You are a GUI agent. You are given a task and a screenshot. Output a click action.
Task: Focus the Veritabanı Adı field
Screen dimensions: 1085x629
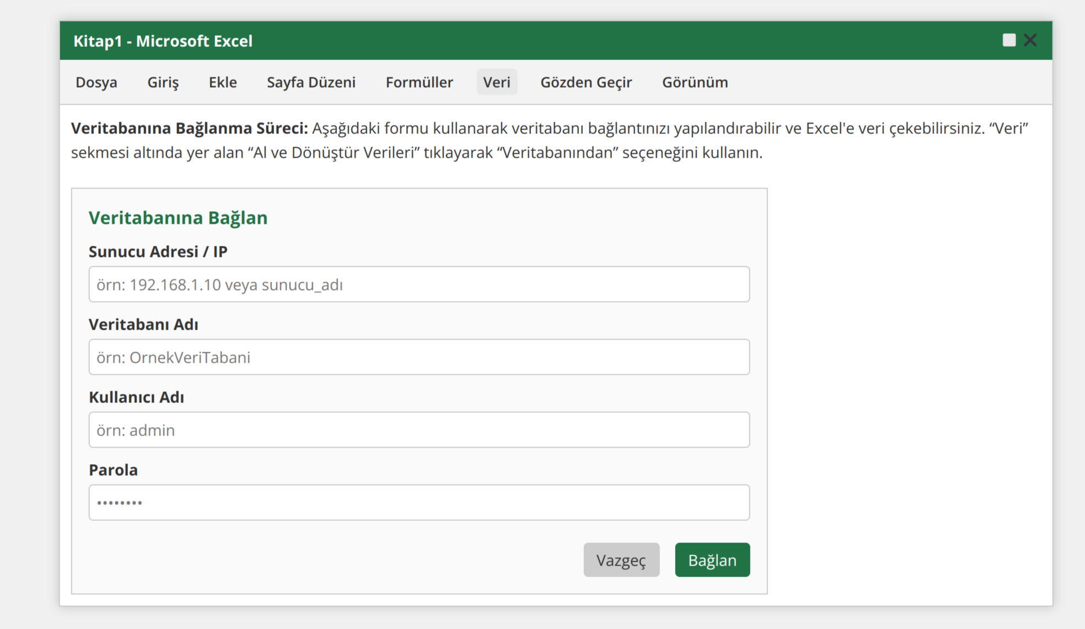[419, 357]
